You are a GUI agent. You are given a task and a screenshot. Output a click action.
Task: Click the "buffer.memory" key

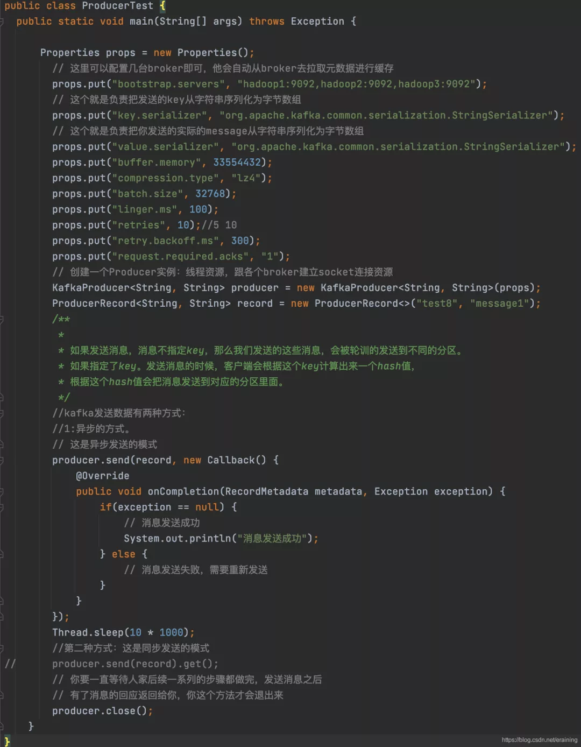[157, 162]
